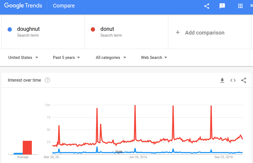The image size is (253, 163).
Task: Edit the donut search term
Action: click(107, 29)
